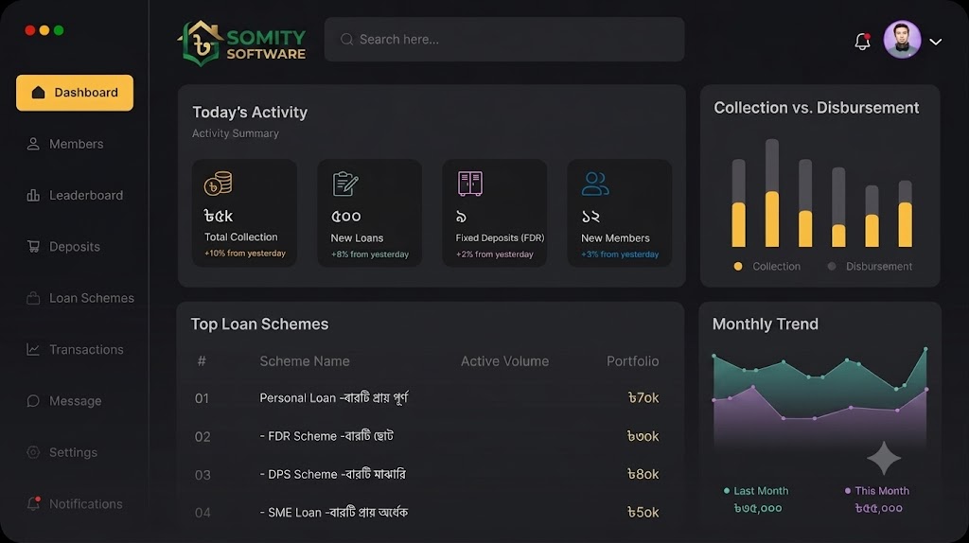Click the Transactions line-chart icon
This screenshot has width=969, height=543.
tap(33, 350)
